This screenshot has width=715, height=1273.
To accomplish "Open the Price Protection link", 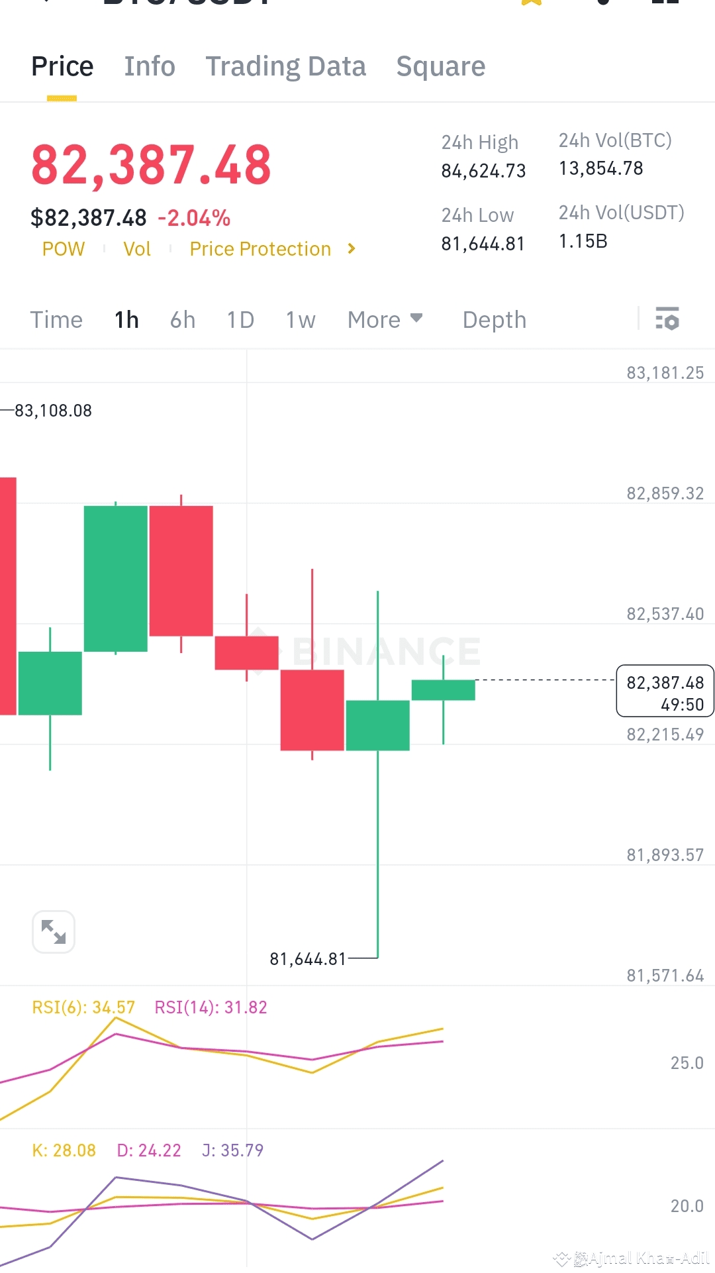I will 260,249.
